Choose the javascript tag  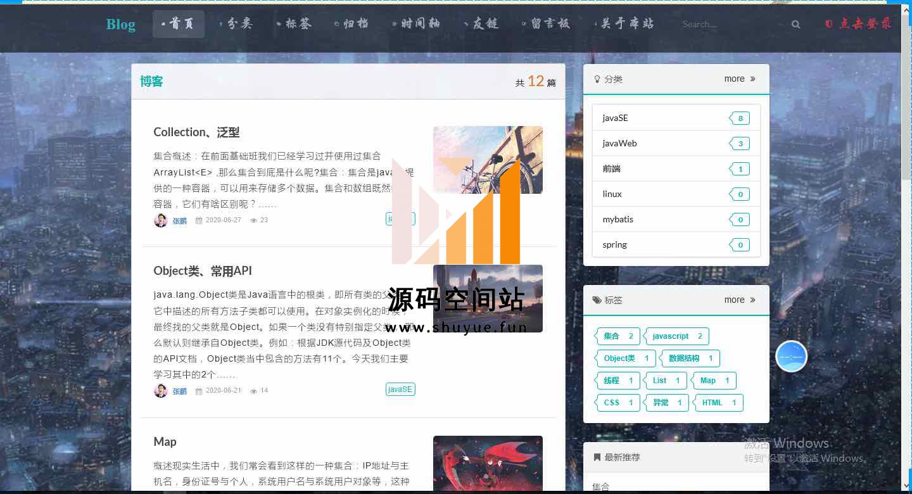click(x=676, y=336)
